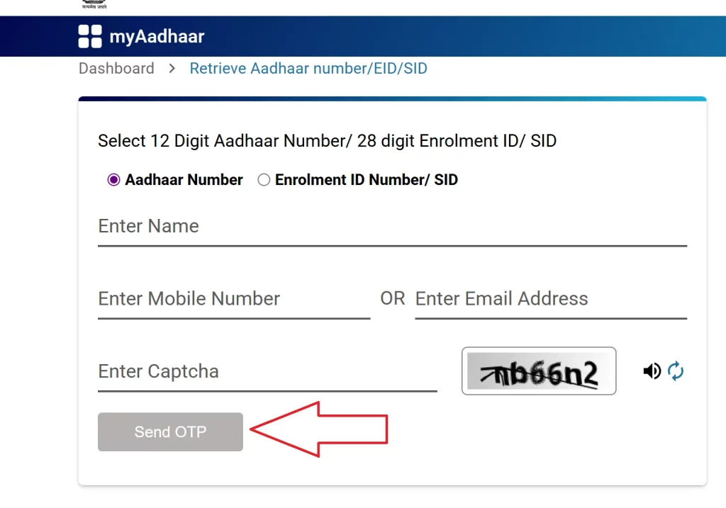
Task: Click the red arrow pointing to Send OTP
Action: click(319, 429)
